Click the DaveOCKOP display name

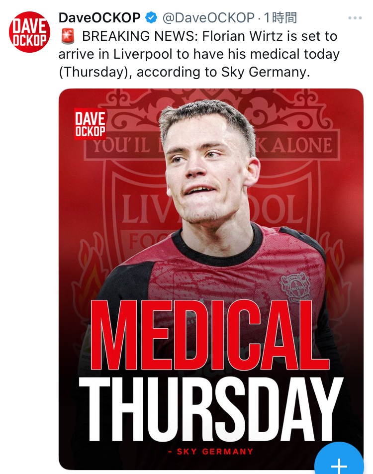coord(99,17)
